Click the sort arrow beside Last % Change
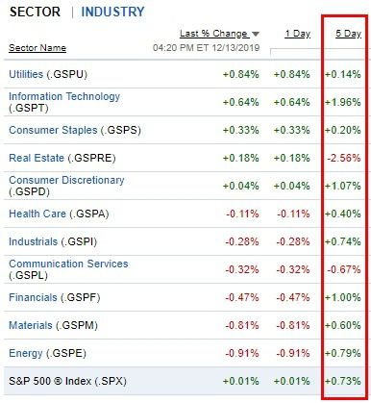Image resolution: width=371 pixels, height=403 pixels. [256, 34]
